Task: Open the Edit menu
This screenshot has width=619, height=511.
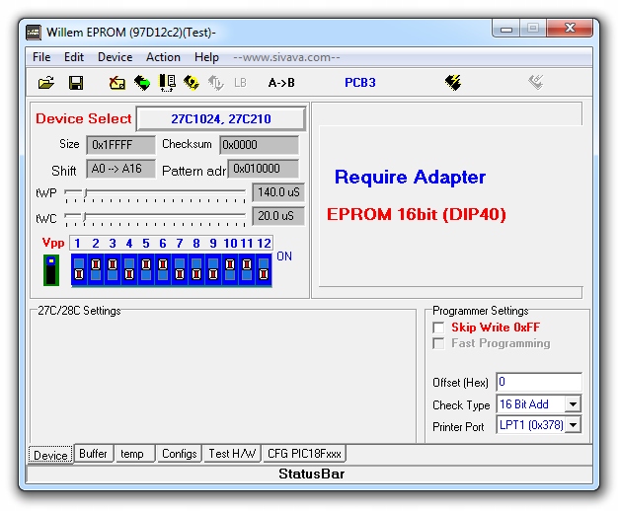Action: tap(74, 57)
